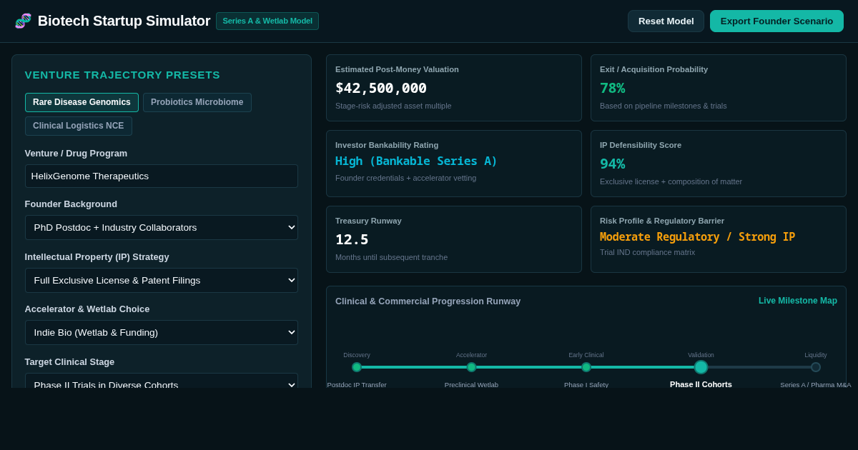The width and height of the screenshot is (858, 450).
Task: Click the Series A / Pharma M&A stage label
Action: pyautogui.click(x=816, y=384)
